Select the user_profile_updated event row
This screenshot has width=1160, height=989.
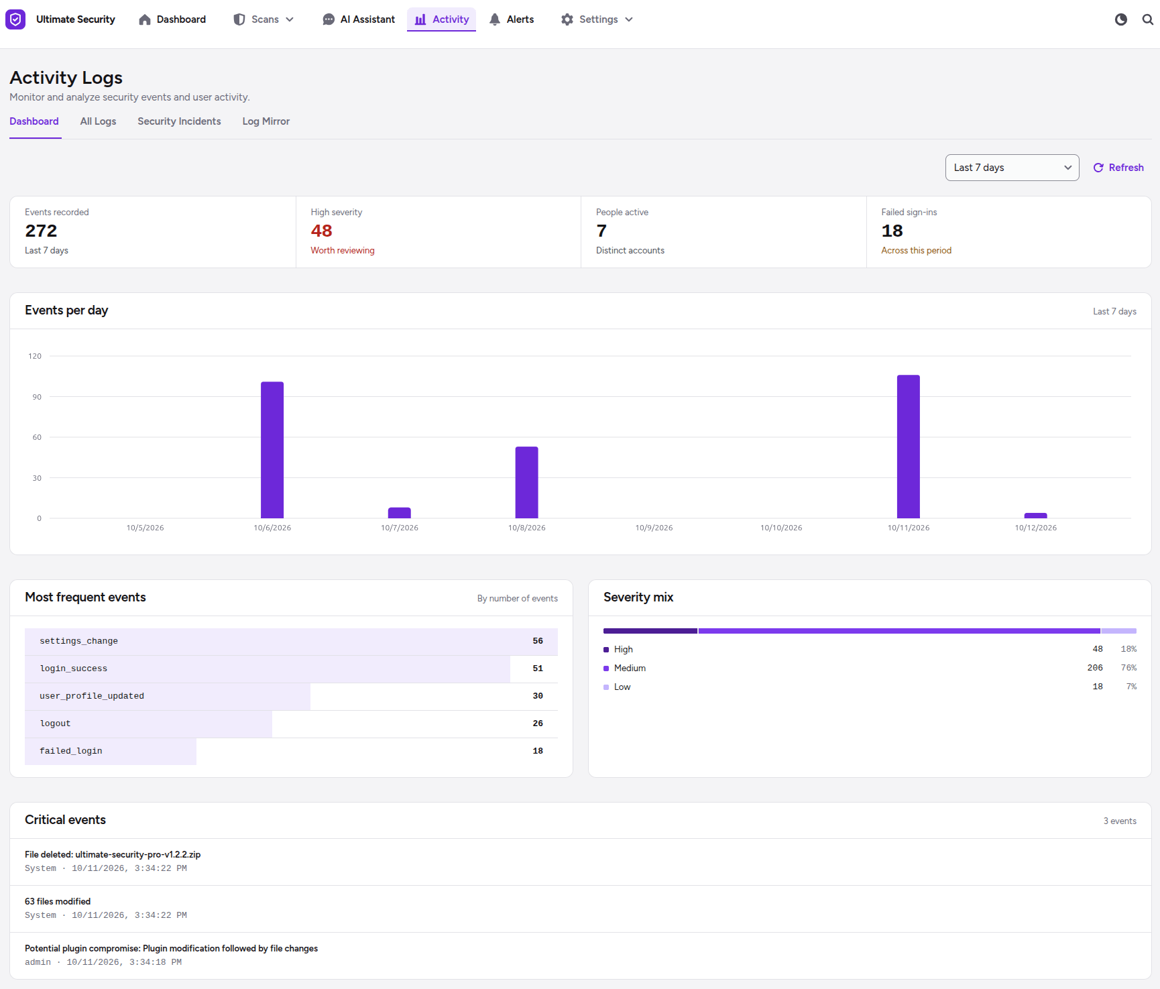[291, 697]
